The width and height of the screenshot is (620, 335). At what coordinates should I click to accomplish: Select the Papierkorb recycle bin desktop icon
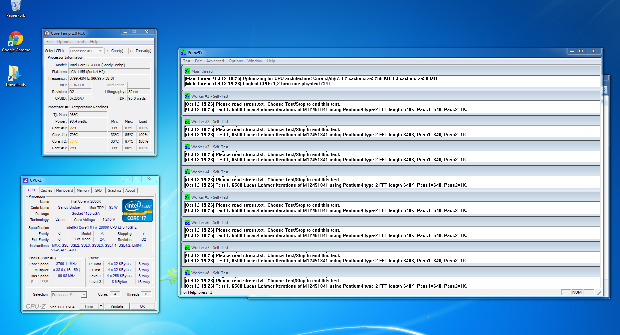[x=16, y=9]
